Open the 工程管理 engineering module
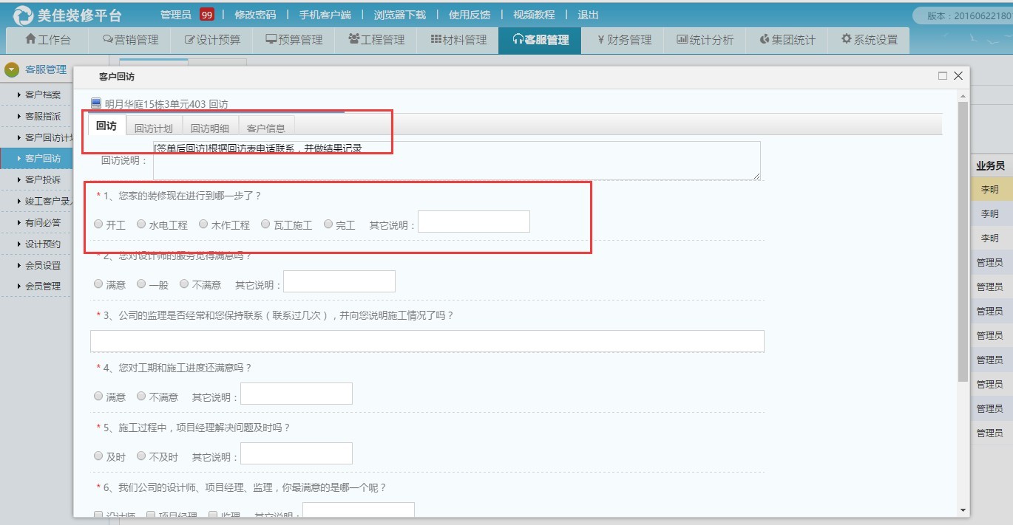 point(376,41)
